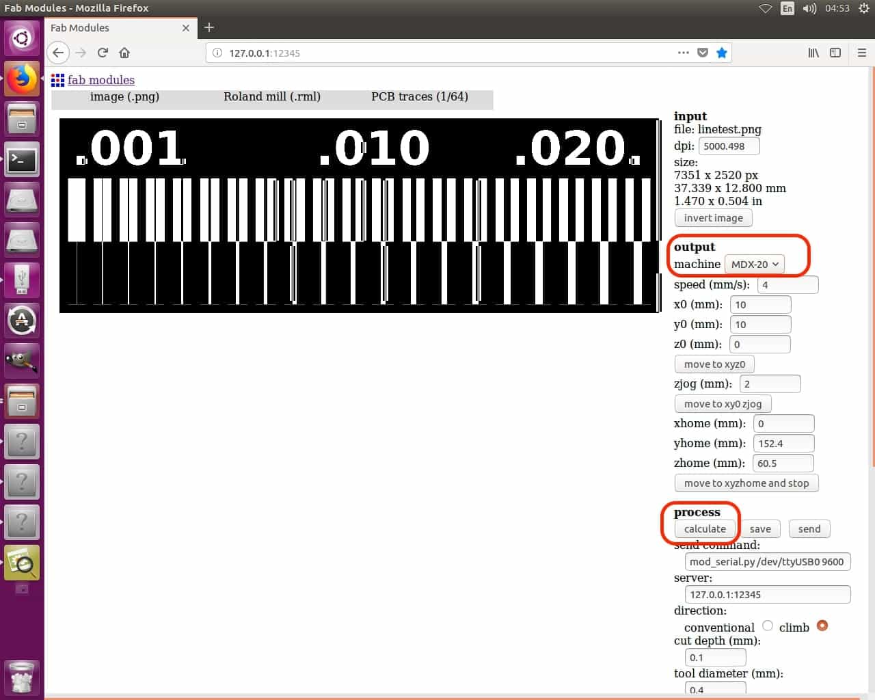Open the page actions three-dot menu
The image size is (875, 700).
click(683, 53)
